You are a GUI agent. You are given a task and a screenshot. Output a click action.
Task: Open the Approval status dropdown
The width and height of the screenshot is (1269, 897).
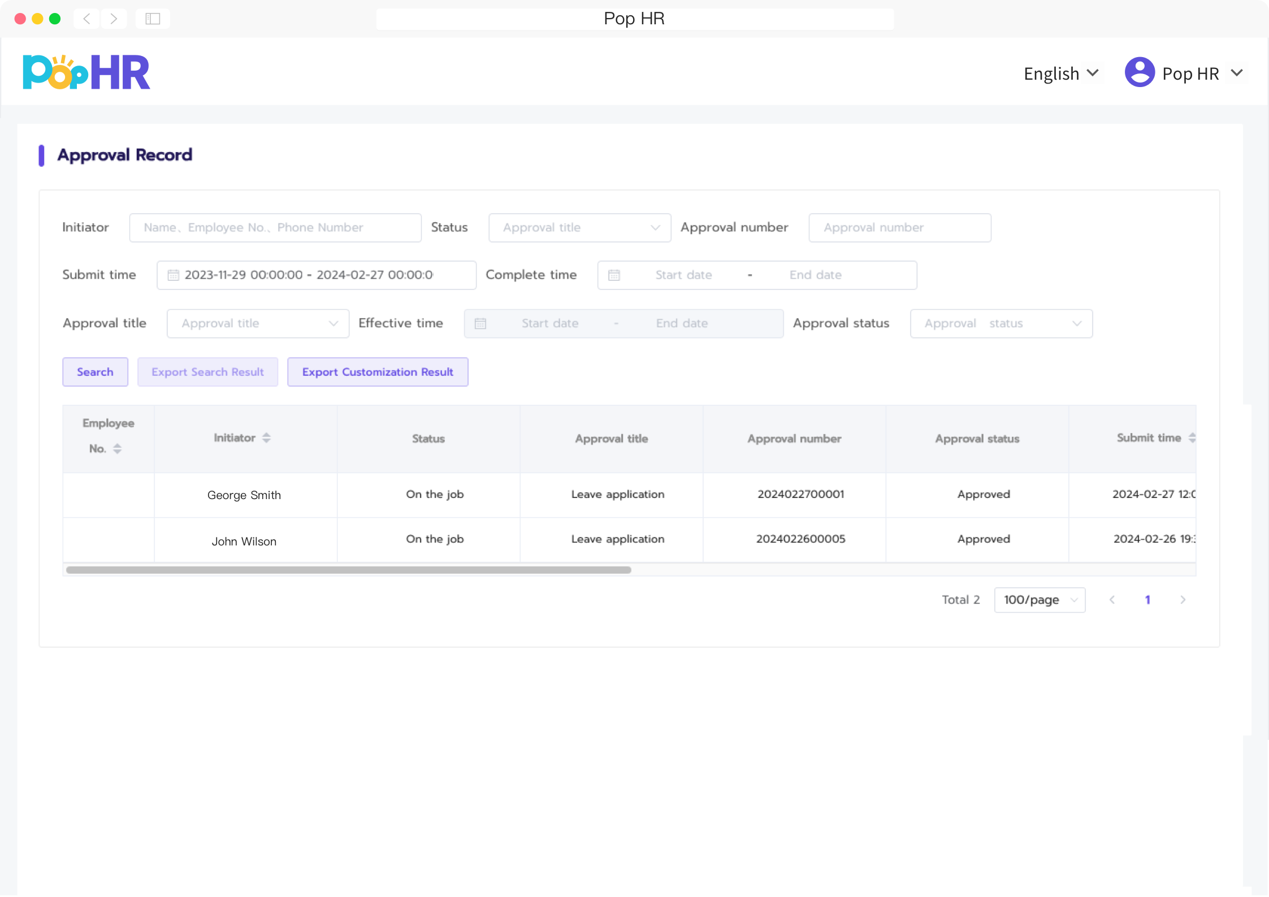pos(1001,324)
